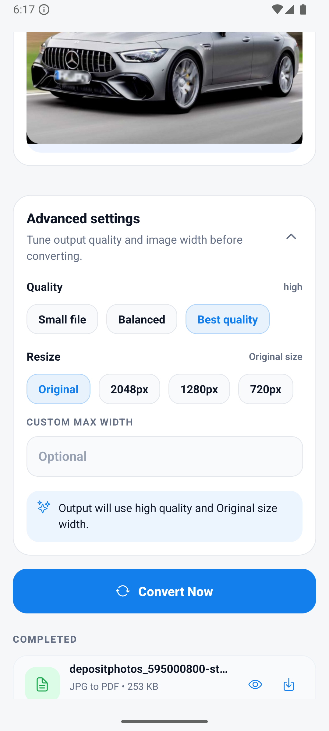Select the Small file quality option
Image resolution: width=329 pixels, height=731 pixels.
pos(62,319)
